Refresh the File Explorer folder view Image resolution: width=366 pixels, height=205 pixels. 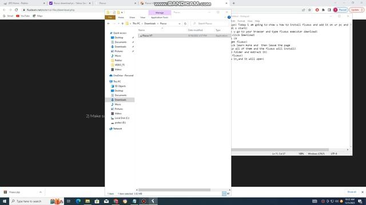tap(185, 23)
